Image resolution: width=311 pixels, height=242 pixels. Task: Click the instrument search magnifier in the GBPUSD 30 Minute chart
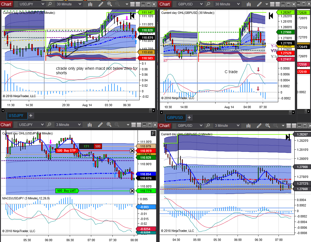click(x=208, y=4)
